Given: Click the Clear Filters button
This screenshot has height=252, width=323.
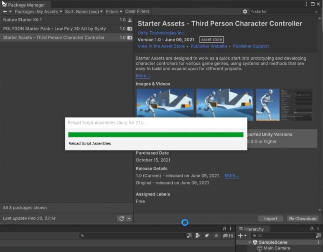Looking at the screenshot, I should [x=137, y=11].
